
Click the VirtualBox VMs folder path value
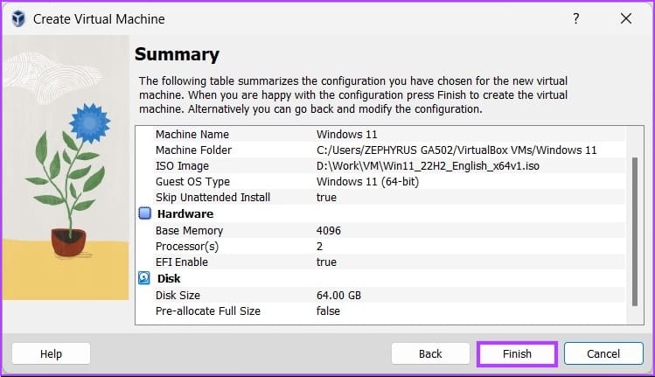[456, 150]
